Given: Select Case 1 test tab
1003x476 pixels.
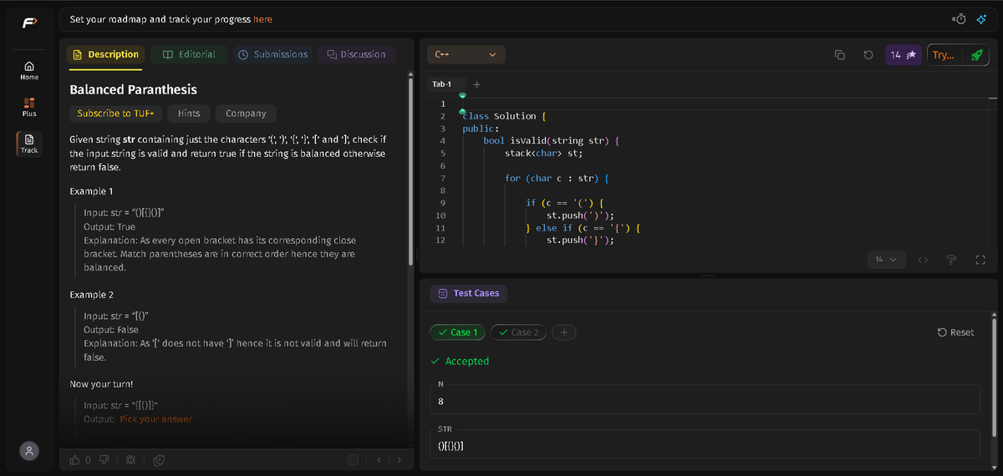Looking at the screenshot, I should click(457, 332).
